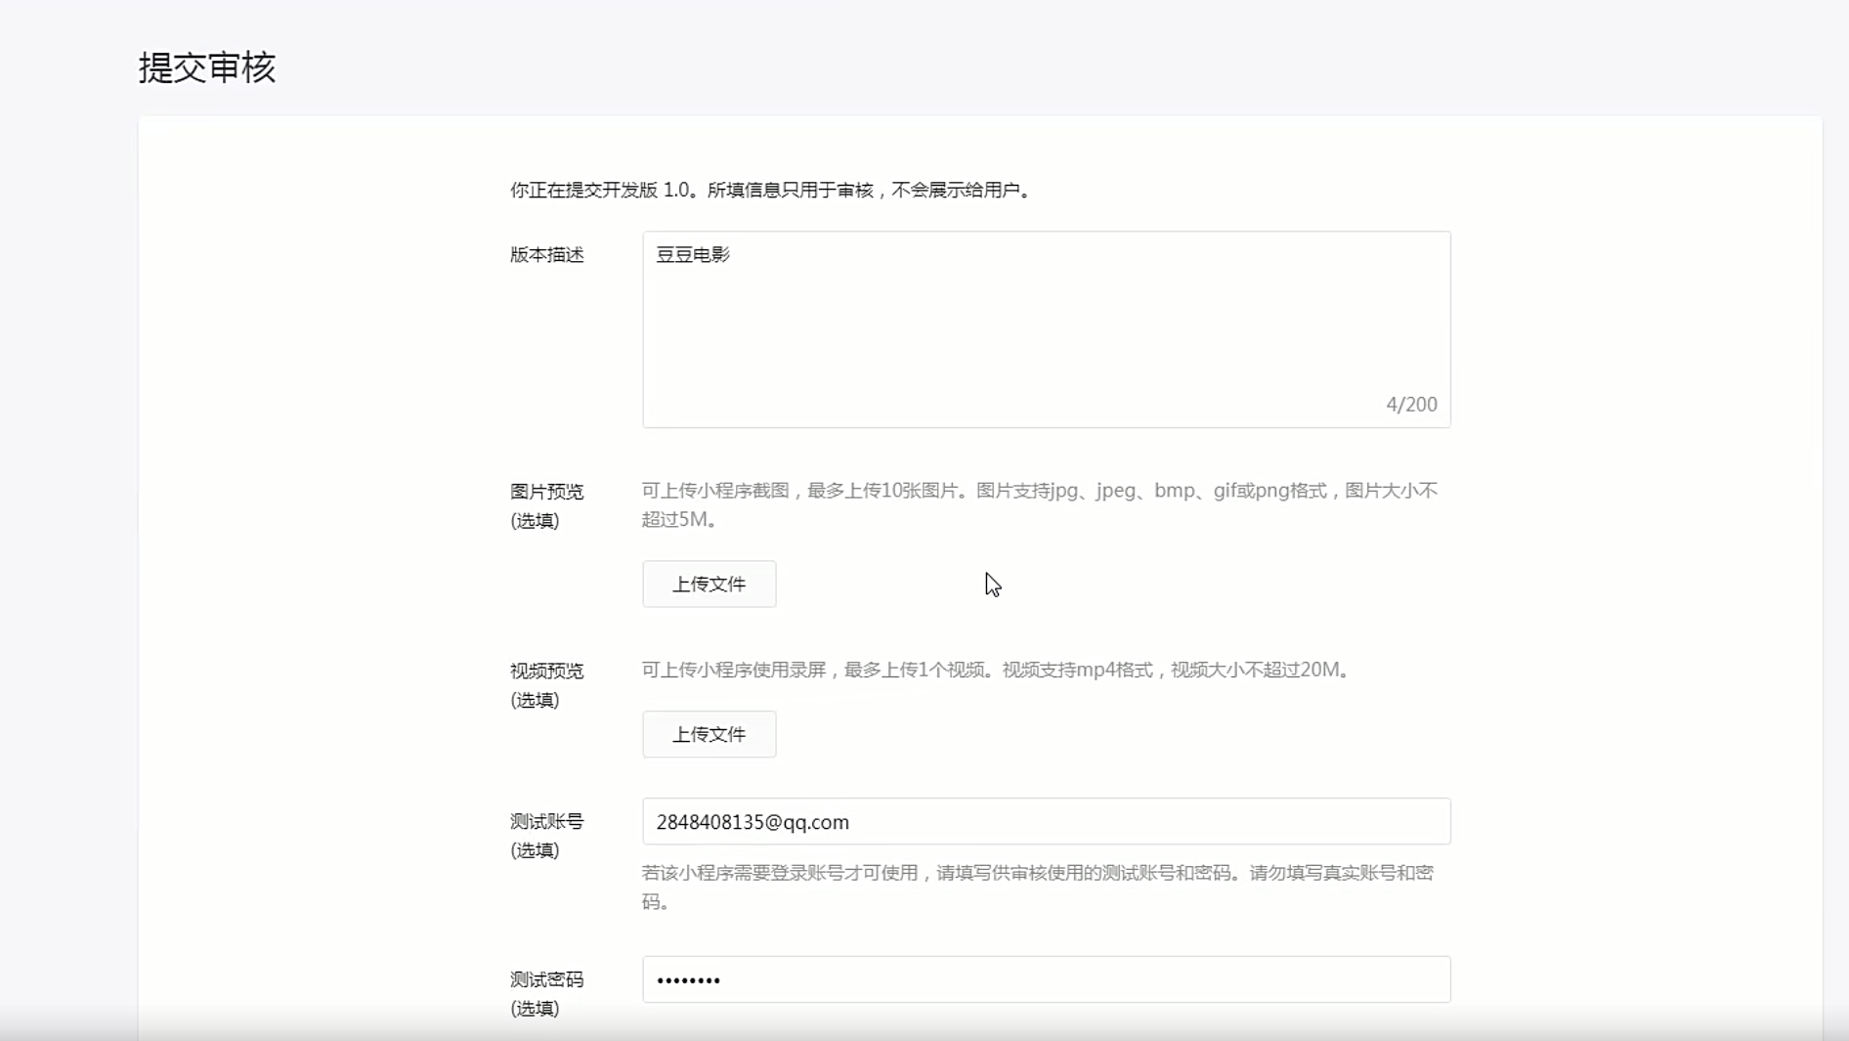The width and height of the screenshot is (1849, 1041).
Task: Click the 版本描述 field label
Action: click(546, 255)
